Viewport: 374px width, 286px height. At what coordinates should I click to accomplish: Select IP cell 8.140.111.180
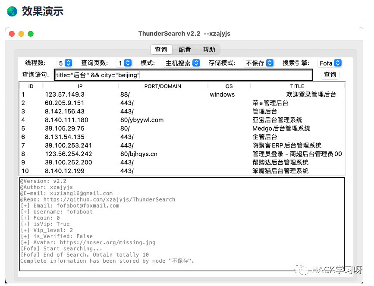tap(66, 120)
